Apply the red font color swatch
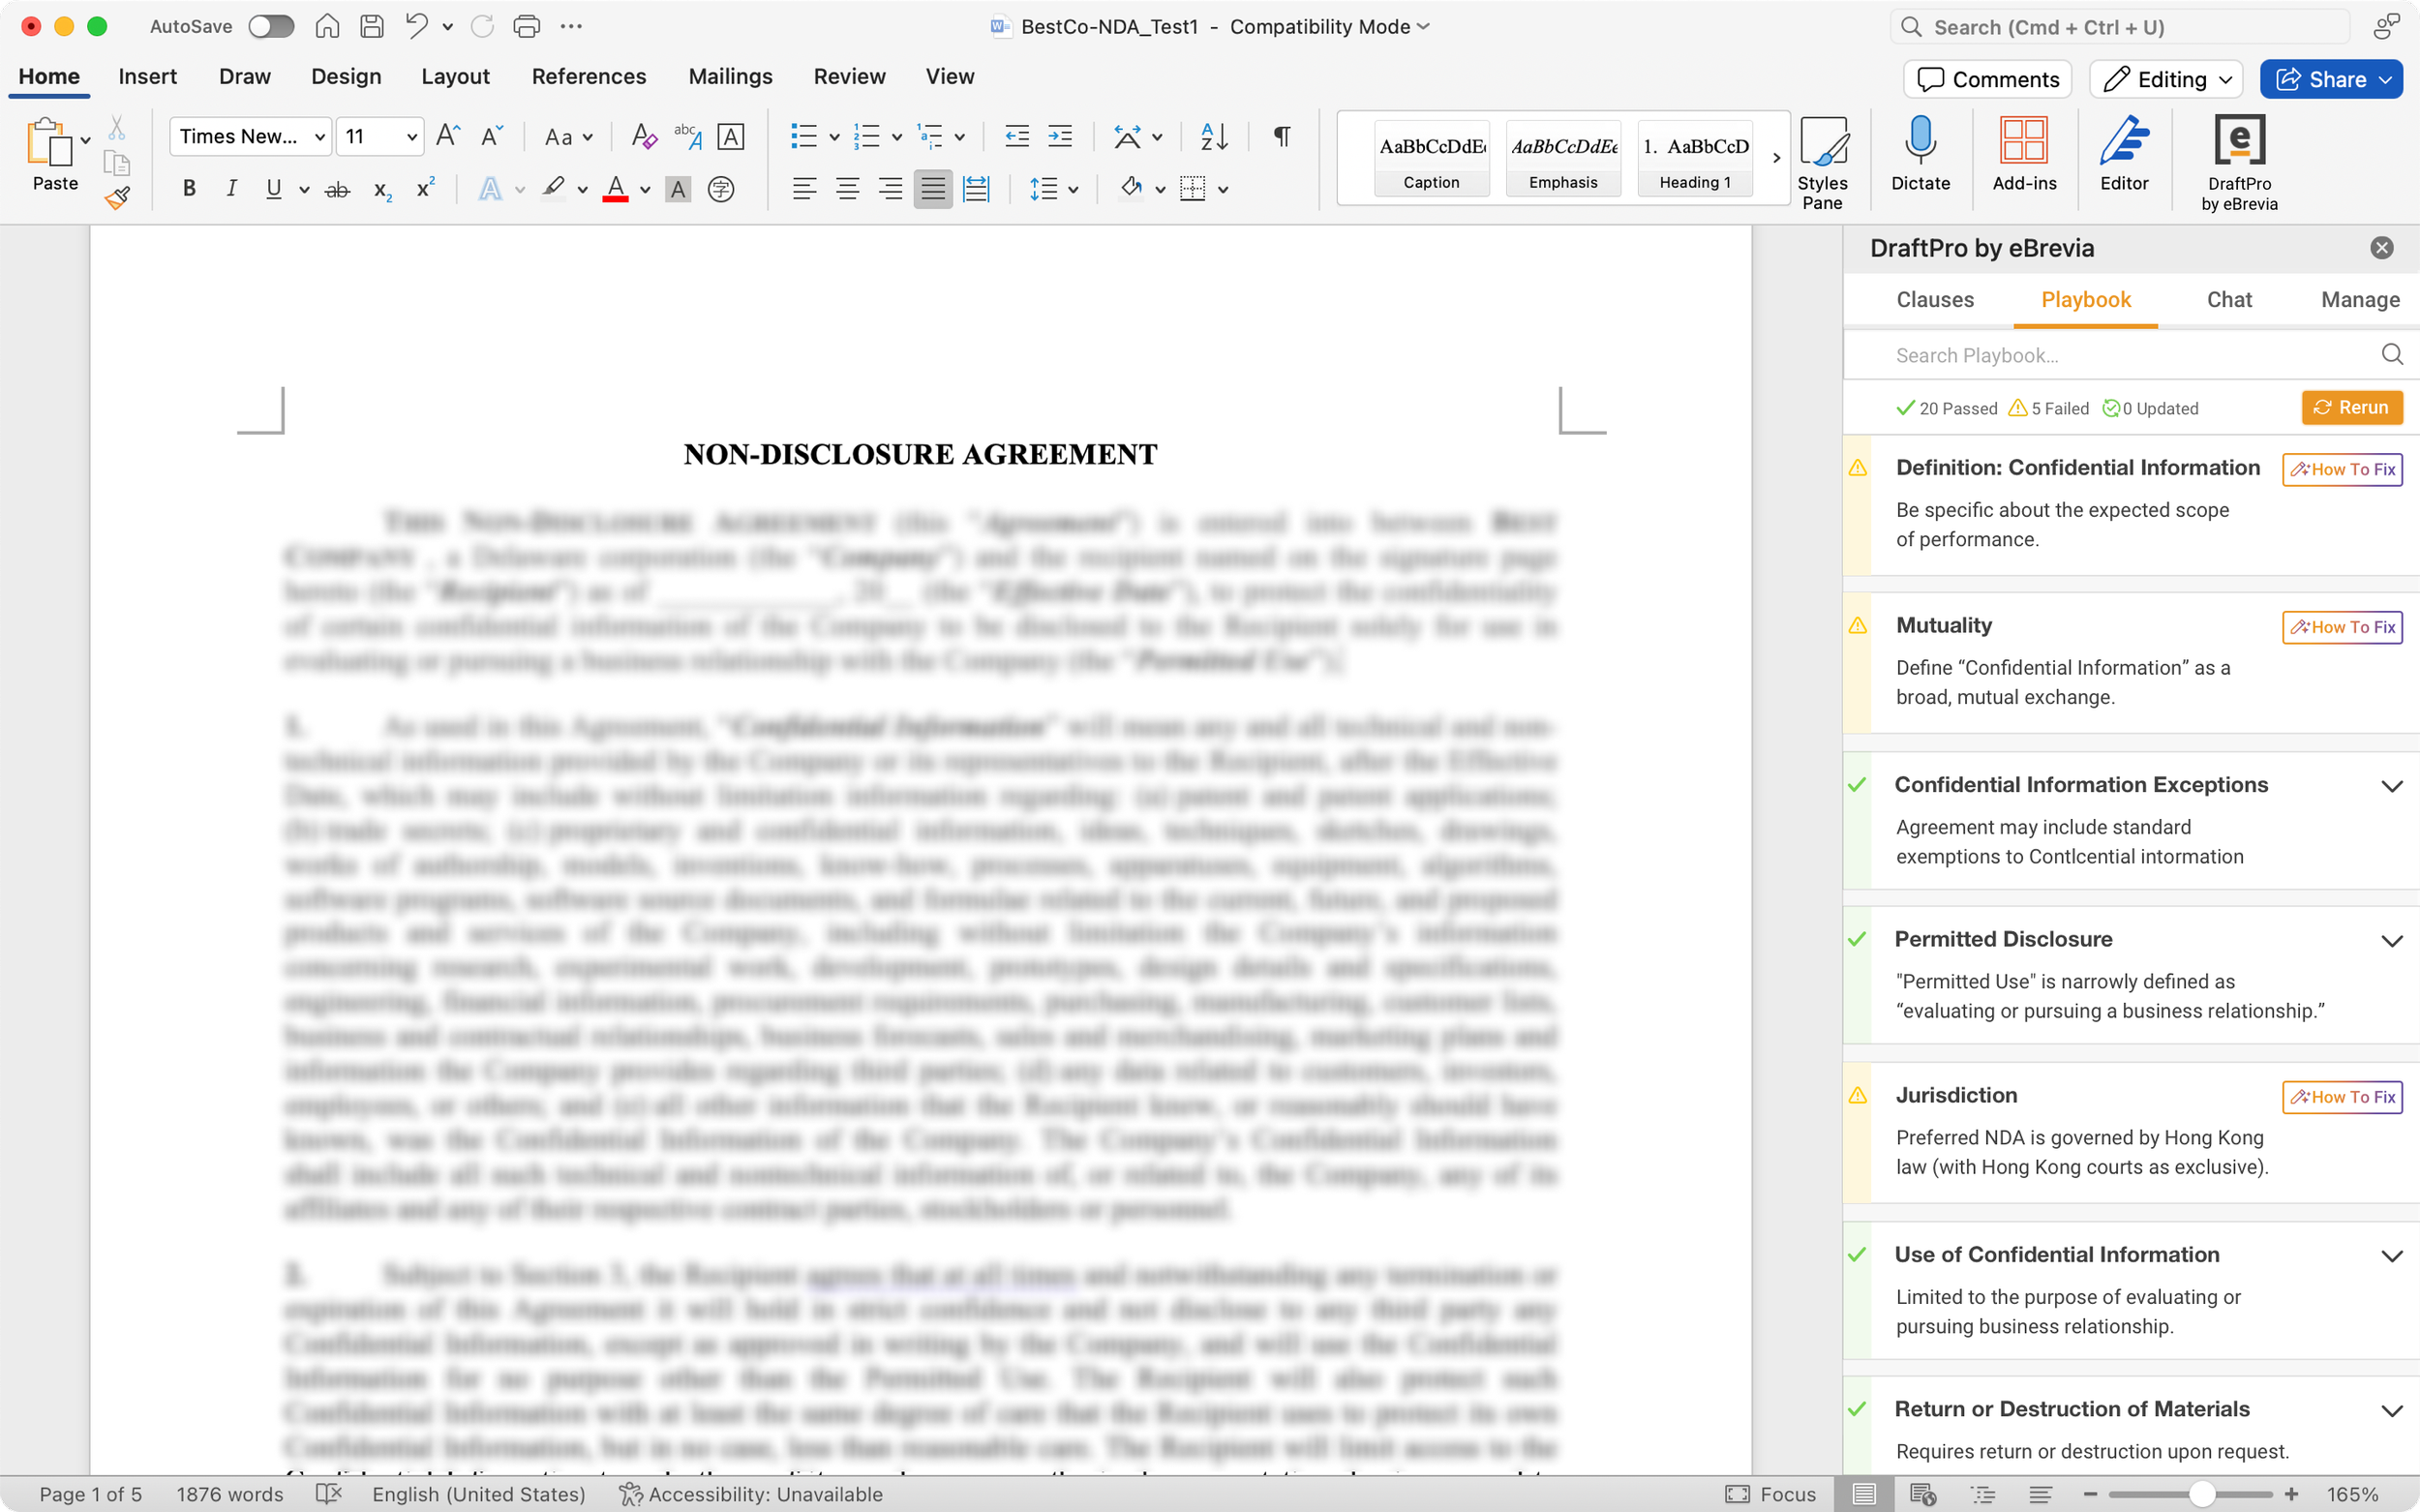The image size is (2420, 1512). [x=615, y=189]
